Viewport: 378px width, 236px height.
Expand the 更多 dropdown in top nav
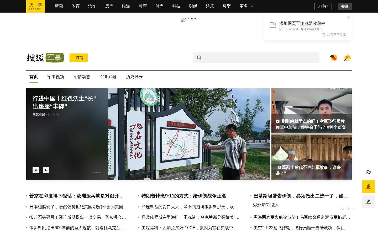coord(246,6)
